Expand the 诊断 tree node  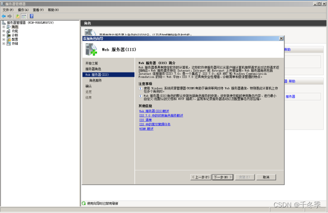(4, 35)
